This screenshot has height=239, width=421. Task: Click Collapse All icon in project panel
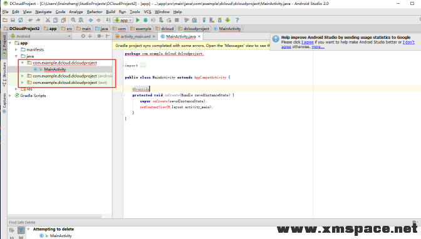pos(90,36)
